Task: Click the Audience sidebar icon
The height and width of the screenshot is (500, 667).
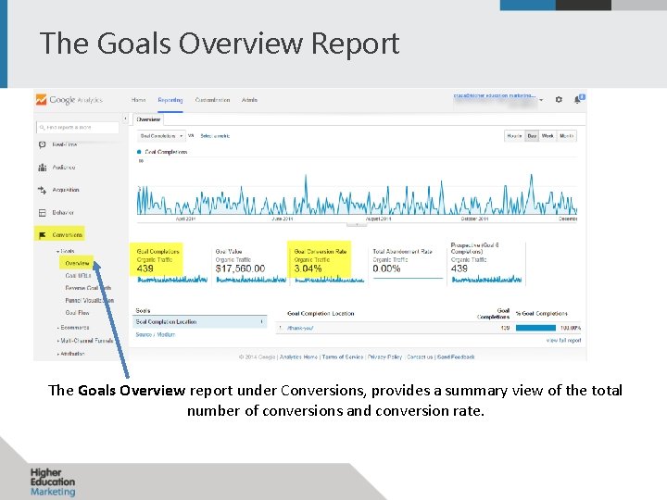Action: (x=42, y=167)
